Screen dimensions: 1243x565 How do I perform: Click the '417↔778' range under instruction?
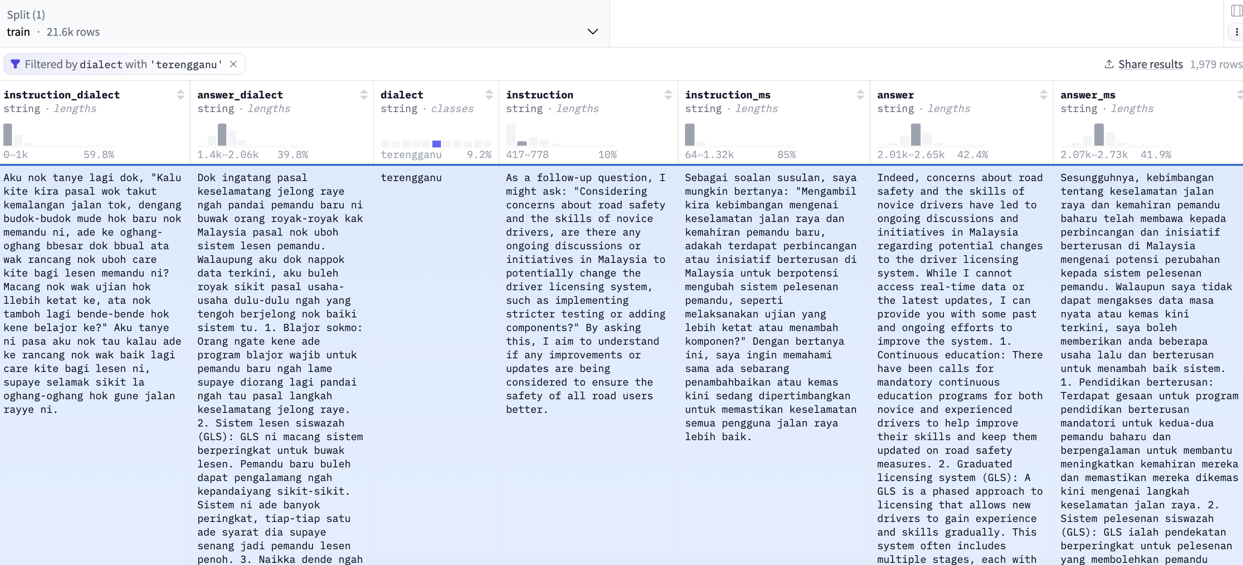pyautogui.click(x=527, y=155)
